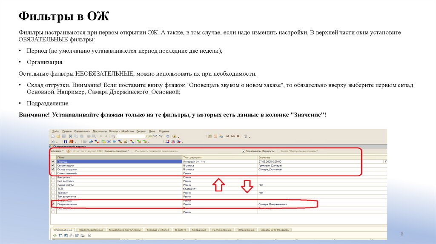Click the Operations journal window title icon
This screenshot has height=244, width=436.
51,146
